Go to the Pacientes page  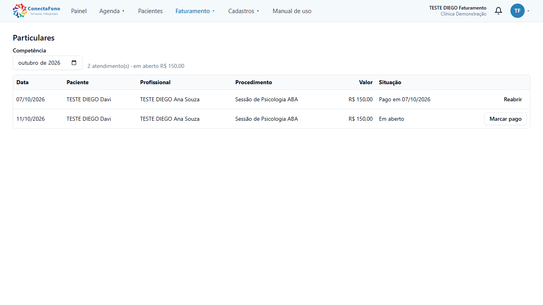(150, 11)
